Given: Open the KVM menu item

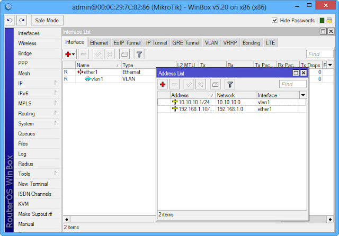Looking at the screenshot, I should coord(37,204).
